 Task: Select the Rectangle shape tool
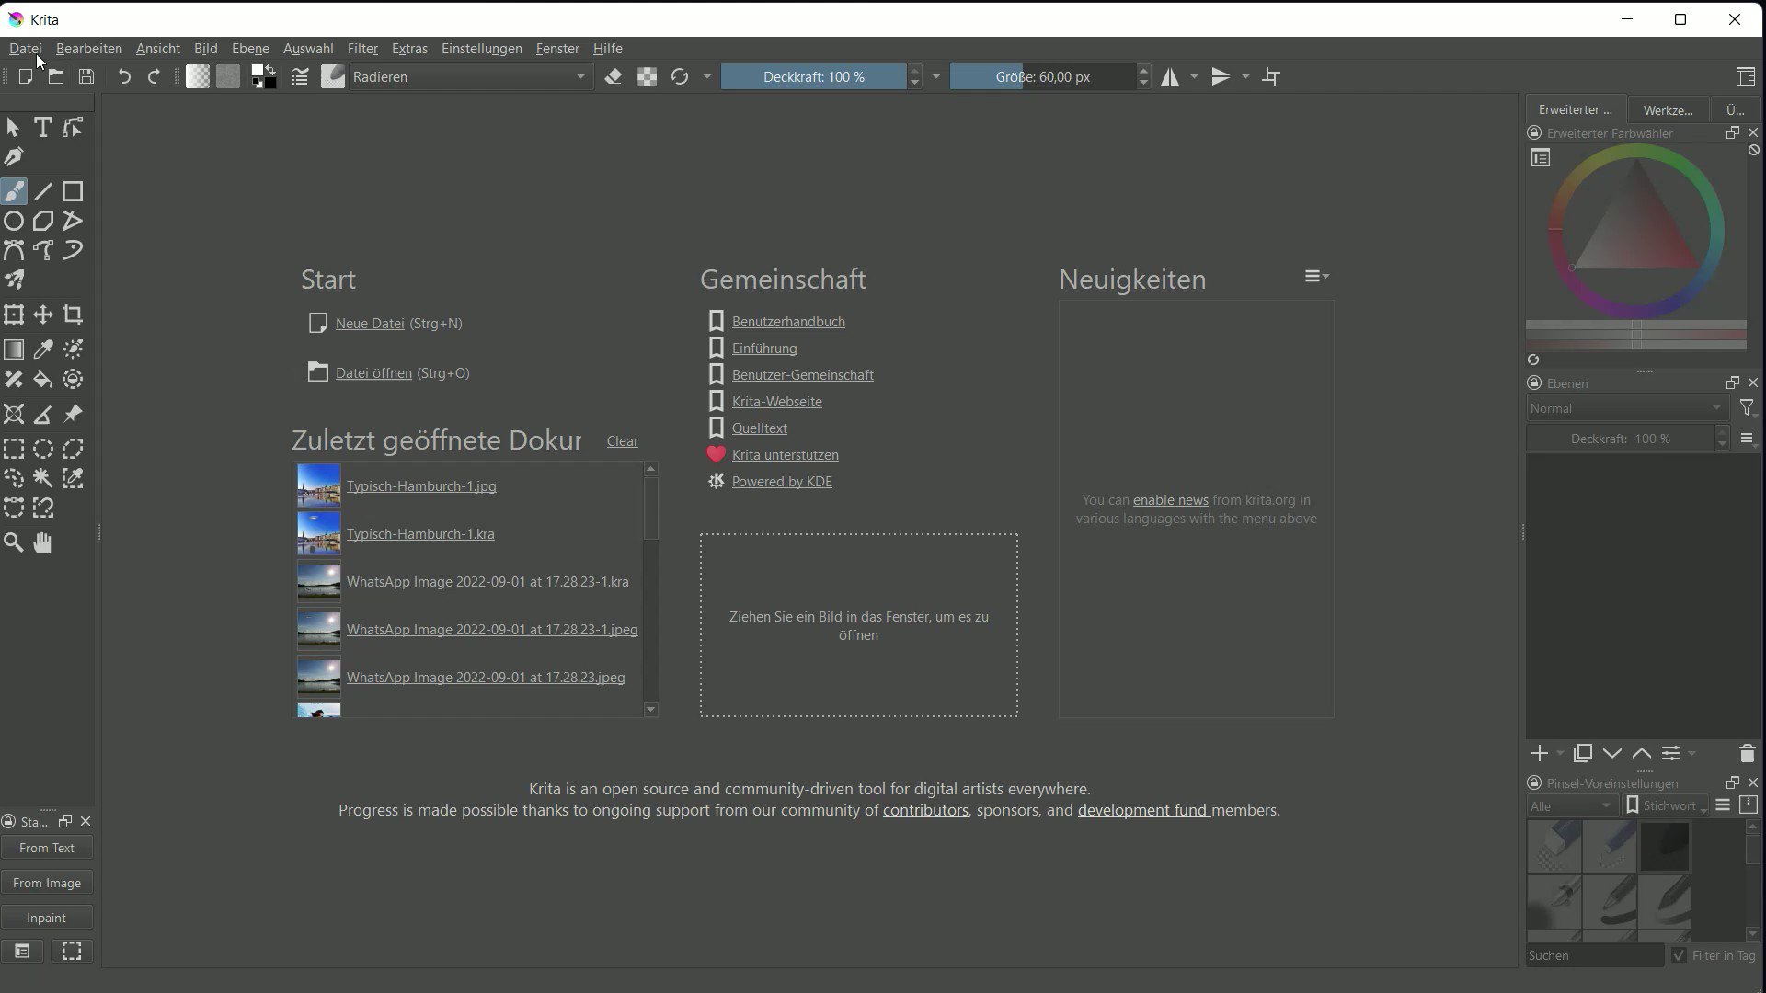(73, 191)
